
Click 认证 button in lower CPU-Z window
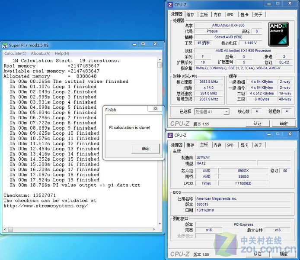258,254
